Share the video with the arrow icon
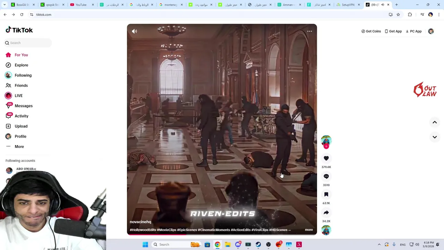 326,212
